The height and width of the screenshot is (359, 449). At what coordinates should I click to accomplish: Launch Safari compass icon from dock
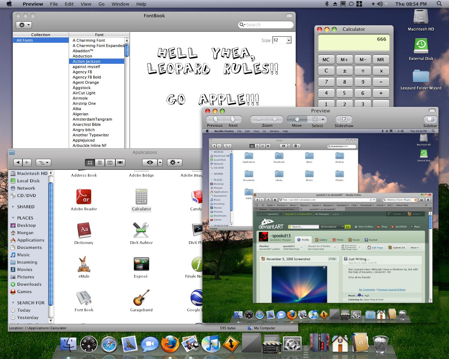pyautogui.click(x=109, y=344)
